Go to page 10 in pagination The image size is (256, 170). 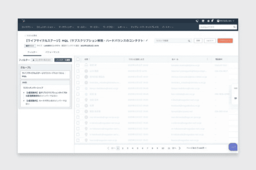163,148
